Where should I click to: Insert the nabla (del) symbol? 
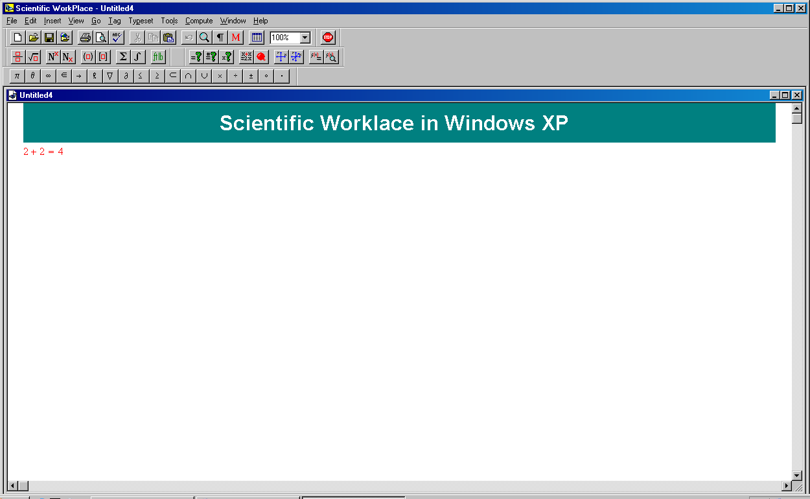110,76
